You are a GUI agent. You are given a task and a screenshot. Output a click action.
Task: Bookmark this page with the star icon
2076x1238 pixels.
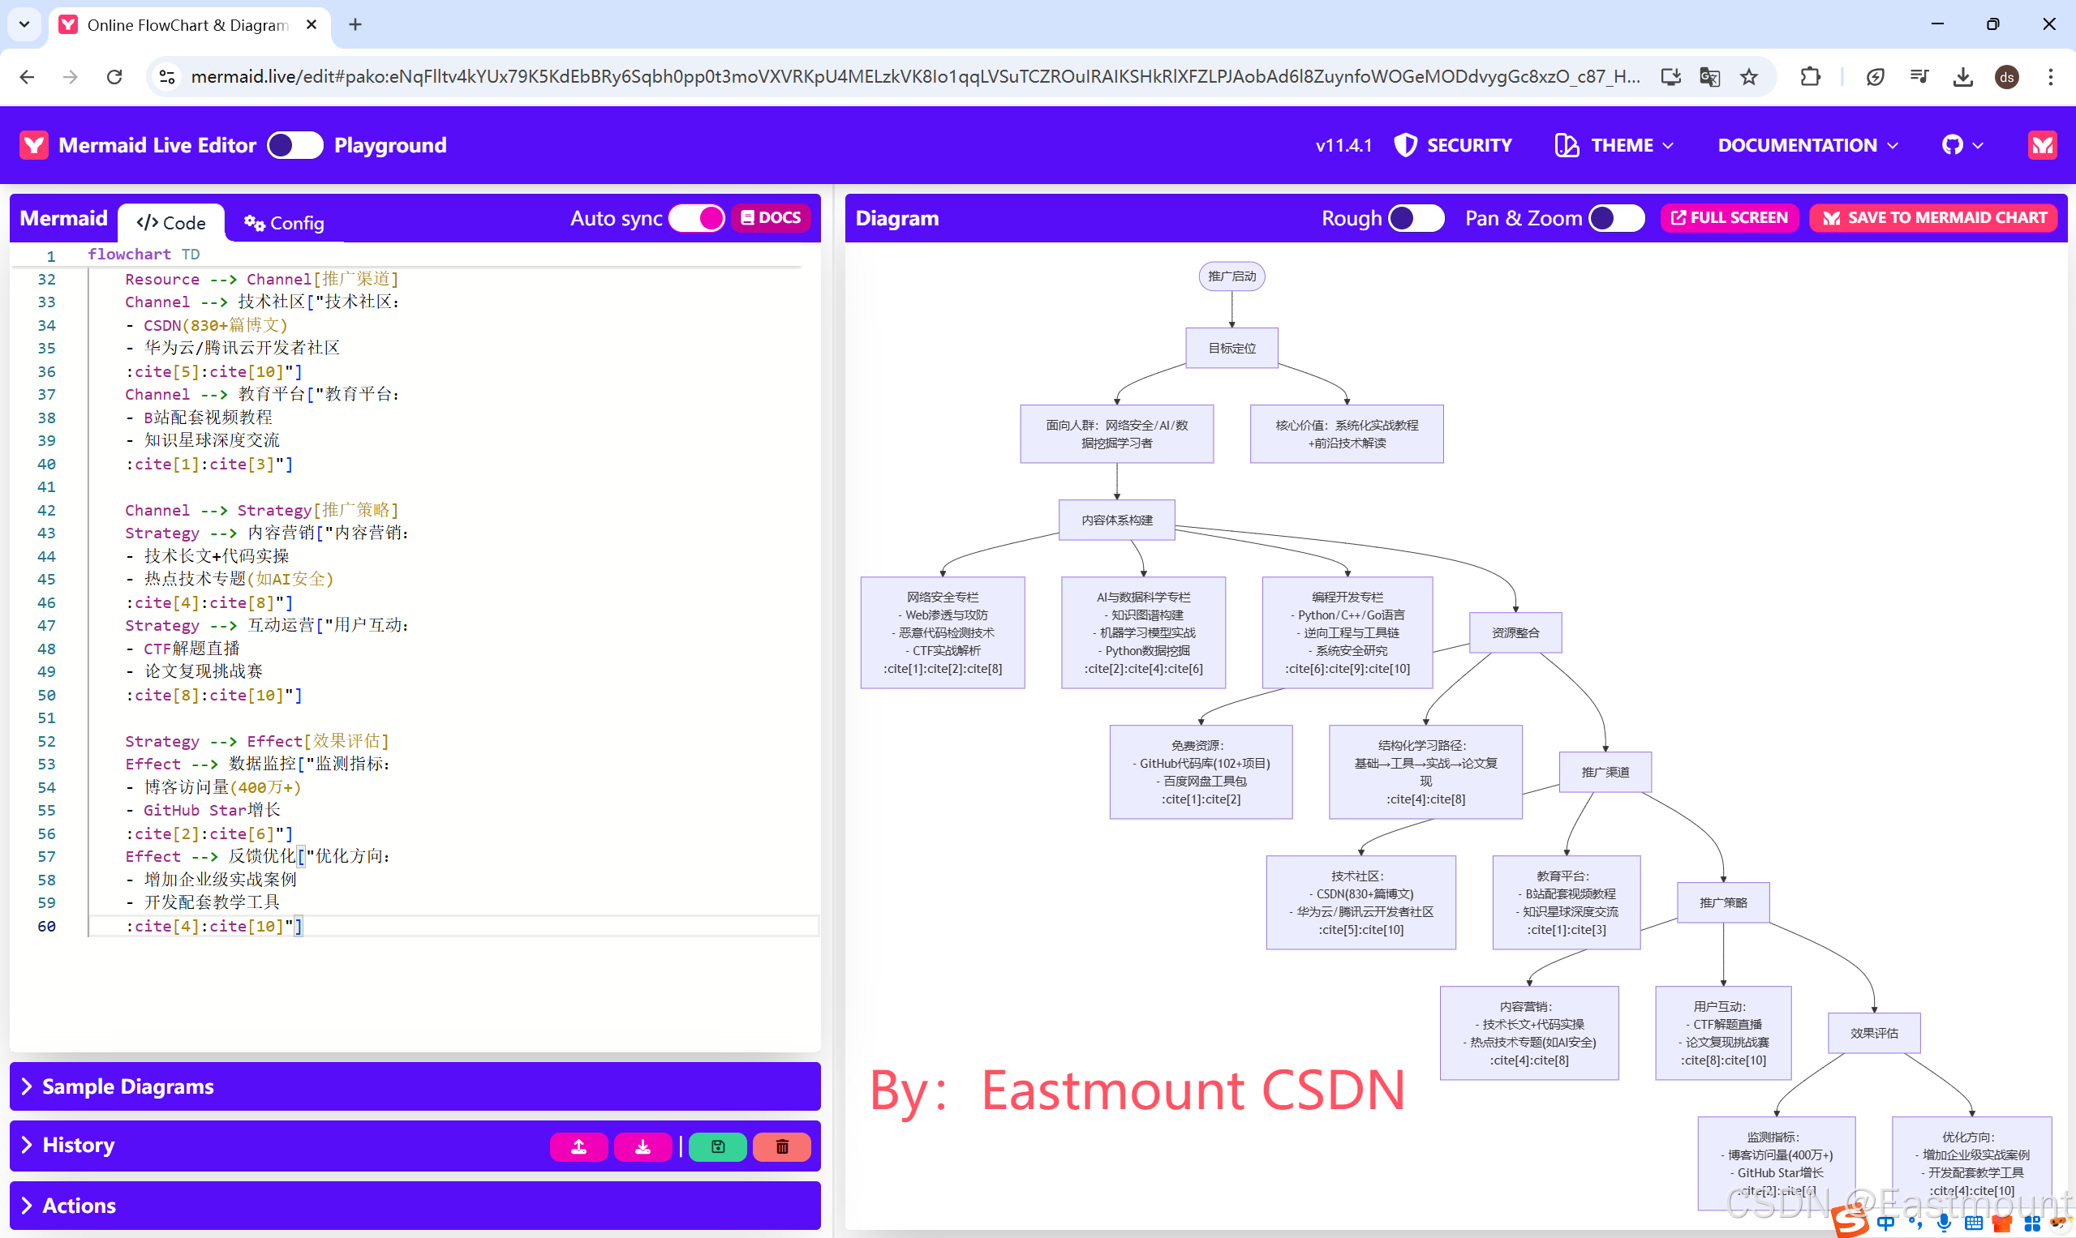pos(1749,77)
